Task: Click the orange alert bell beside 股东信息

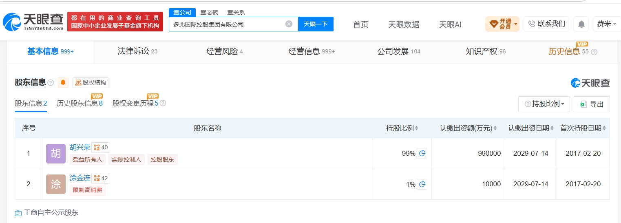Action: [x=63, y=82]
